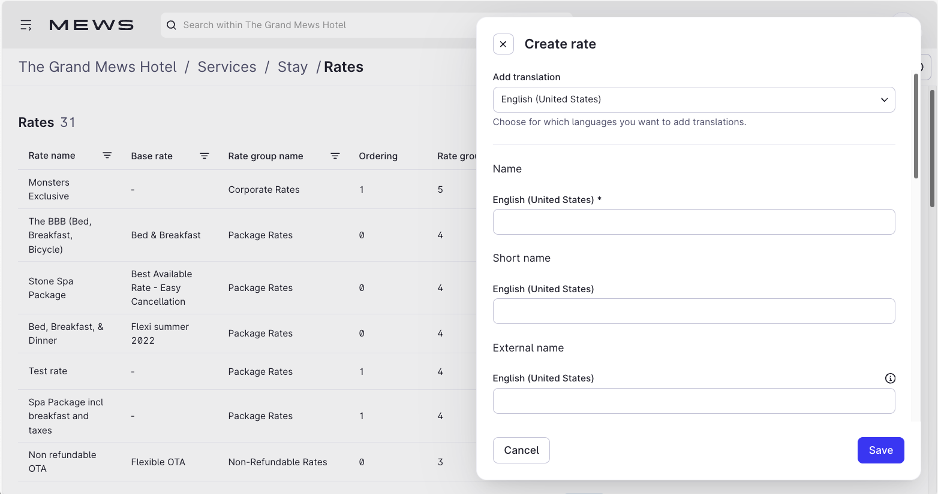The width and height of the screenshot is (938, 494).
Task: Open the navigation menu via the hamburger icon
Action: 25,25
